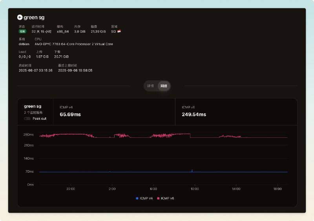This screenshot has height=221, width=314.
Task: Click the pink ICMP v6 legend marker
Action: (159, 198)
